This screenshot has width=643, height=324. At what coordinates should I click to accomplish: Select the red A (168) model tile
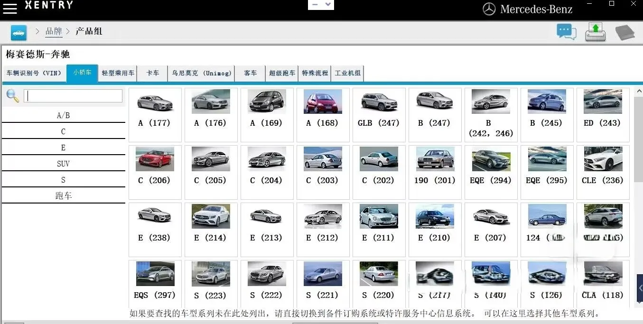click(323, 115)
